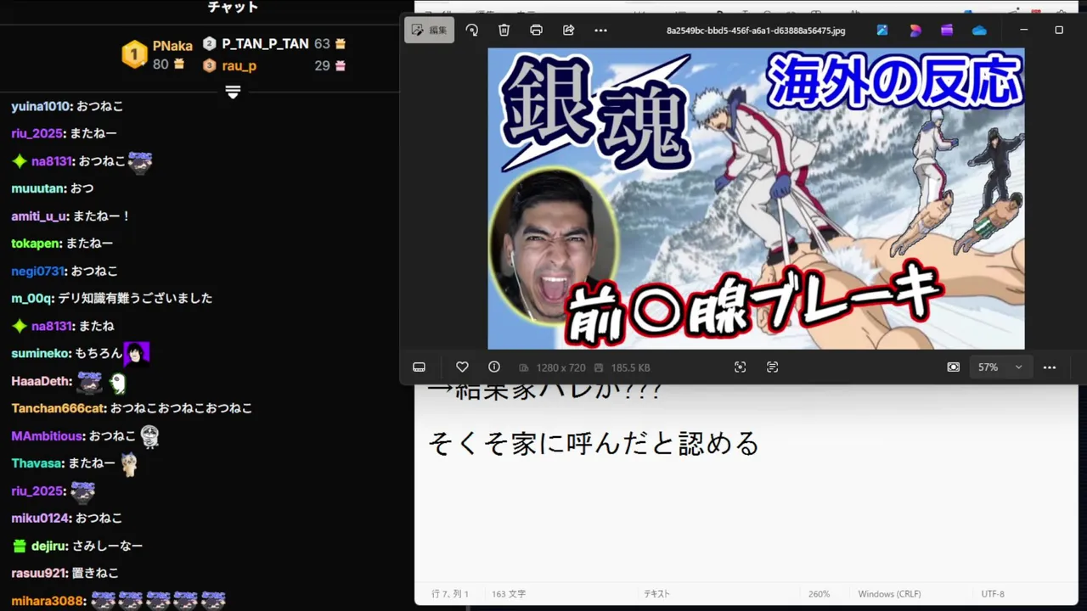This screenshot has width=1087, height=611.
Task: Click the username dejiru in chat
Action: point(49,546)
